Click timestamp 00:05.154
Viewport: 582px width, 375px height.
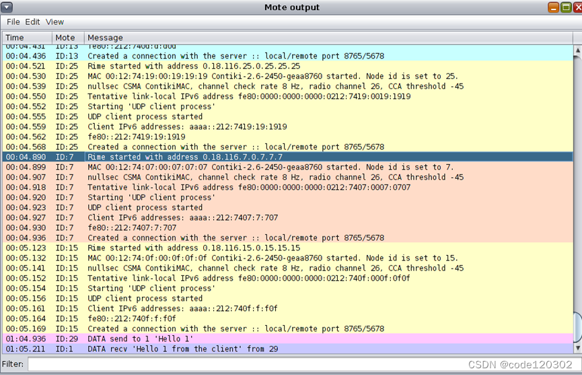pyautogui.click(x=26, y=288)
